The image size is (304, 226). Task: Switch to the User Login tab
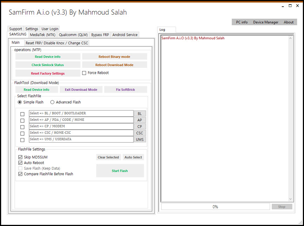[x=50, y=29]
